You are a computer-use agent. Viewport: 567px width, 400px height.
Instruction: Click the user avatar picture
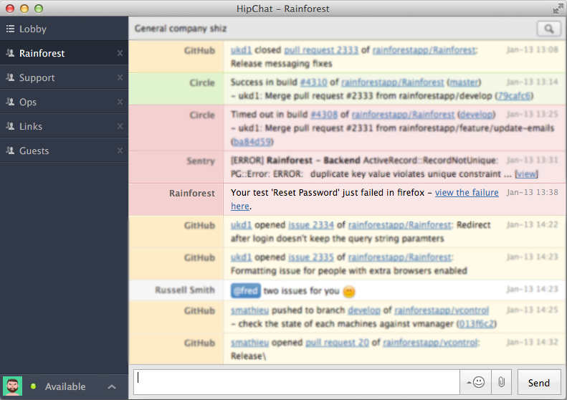[13, 386]
